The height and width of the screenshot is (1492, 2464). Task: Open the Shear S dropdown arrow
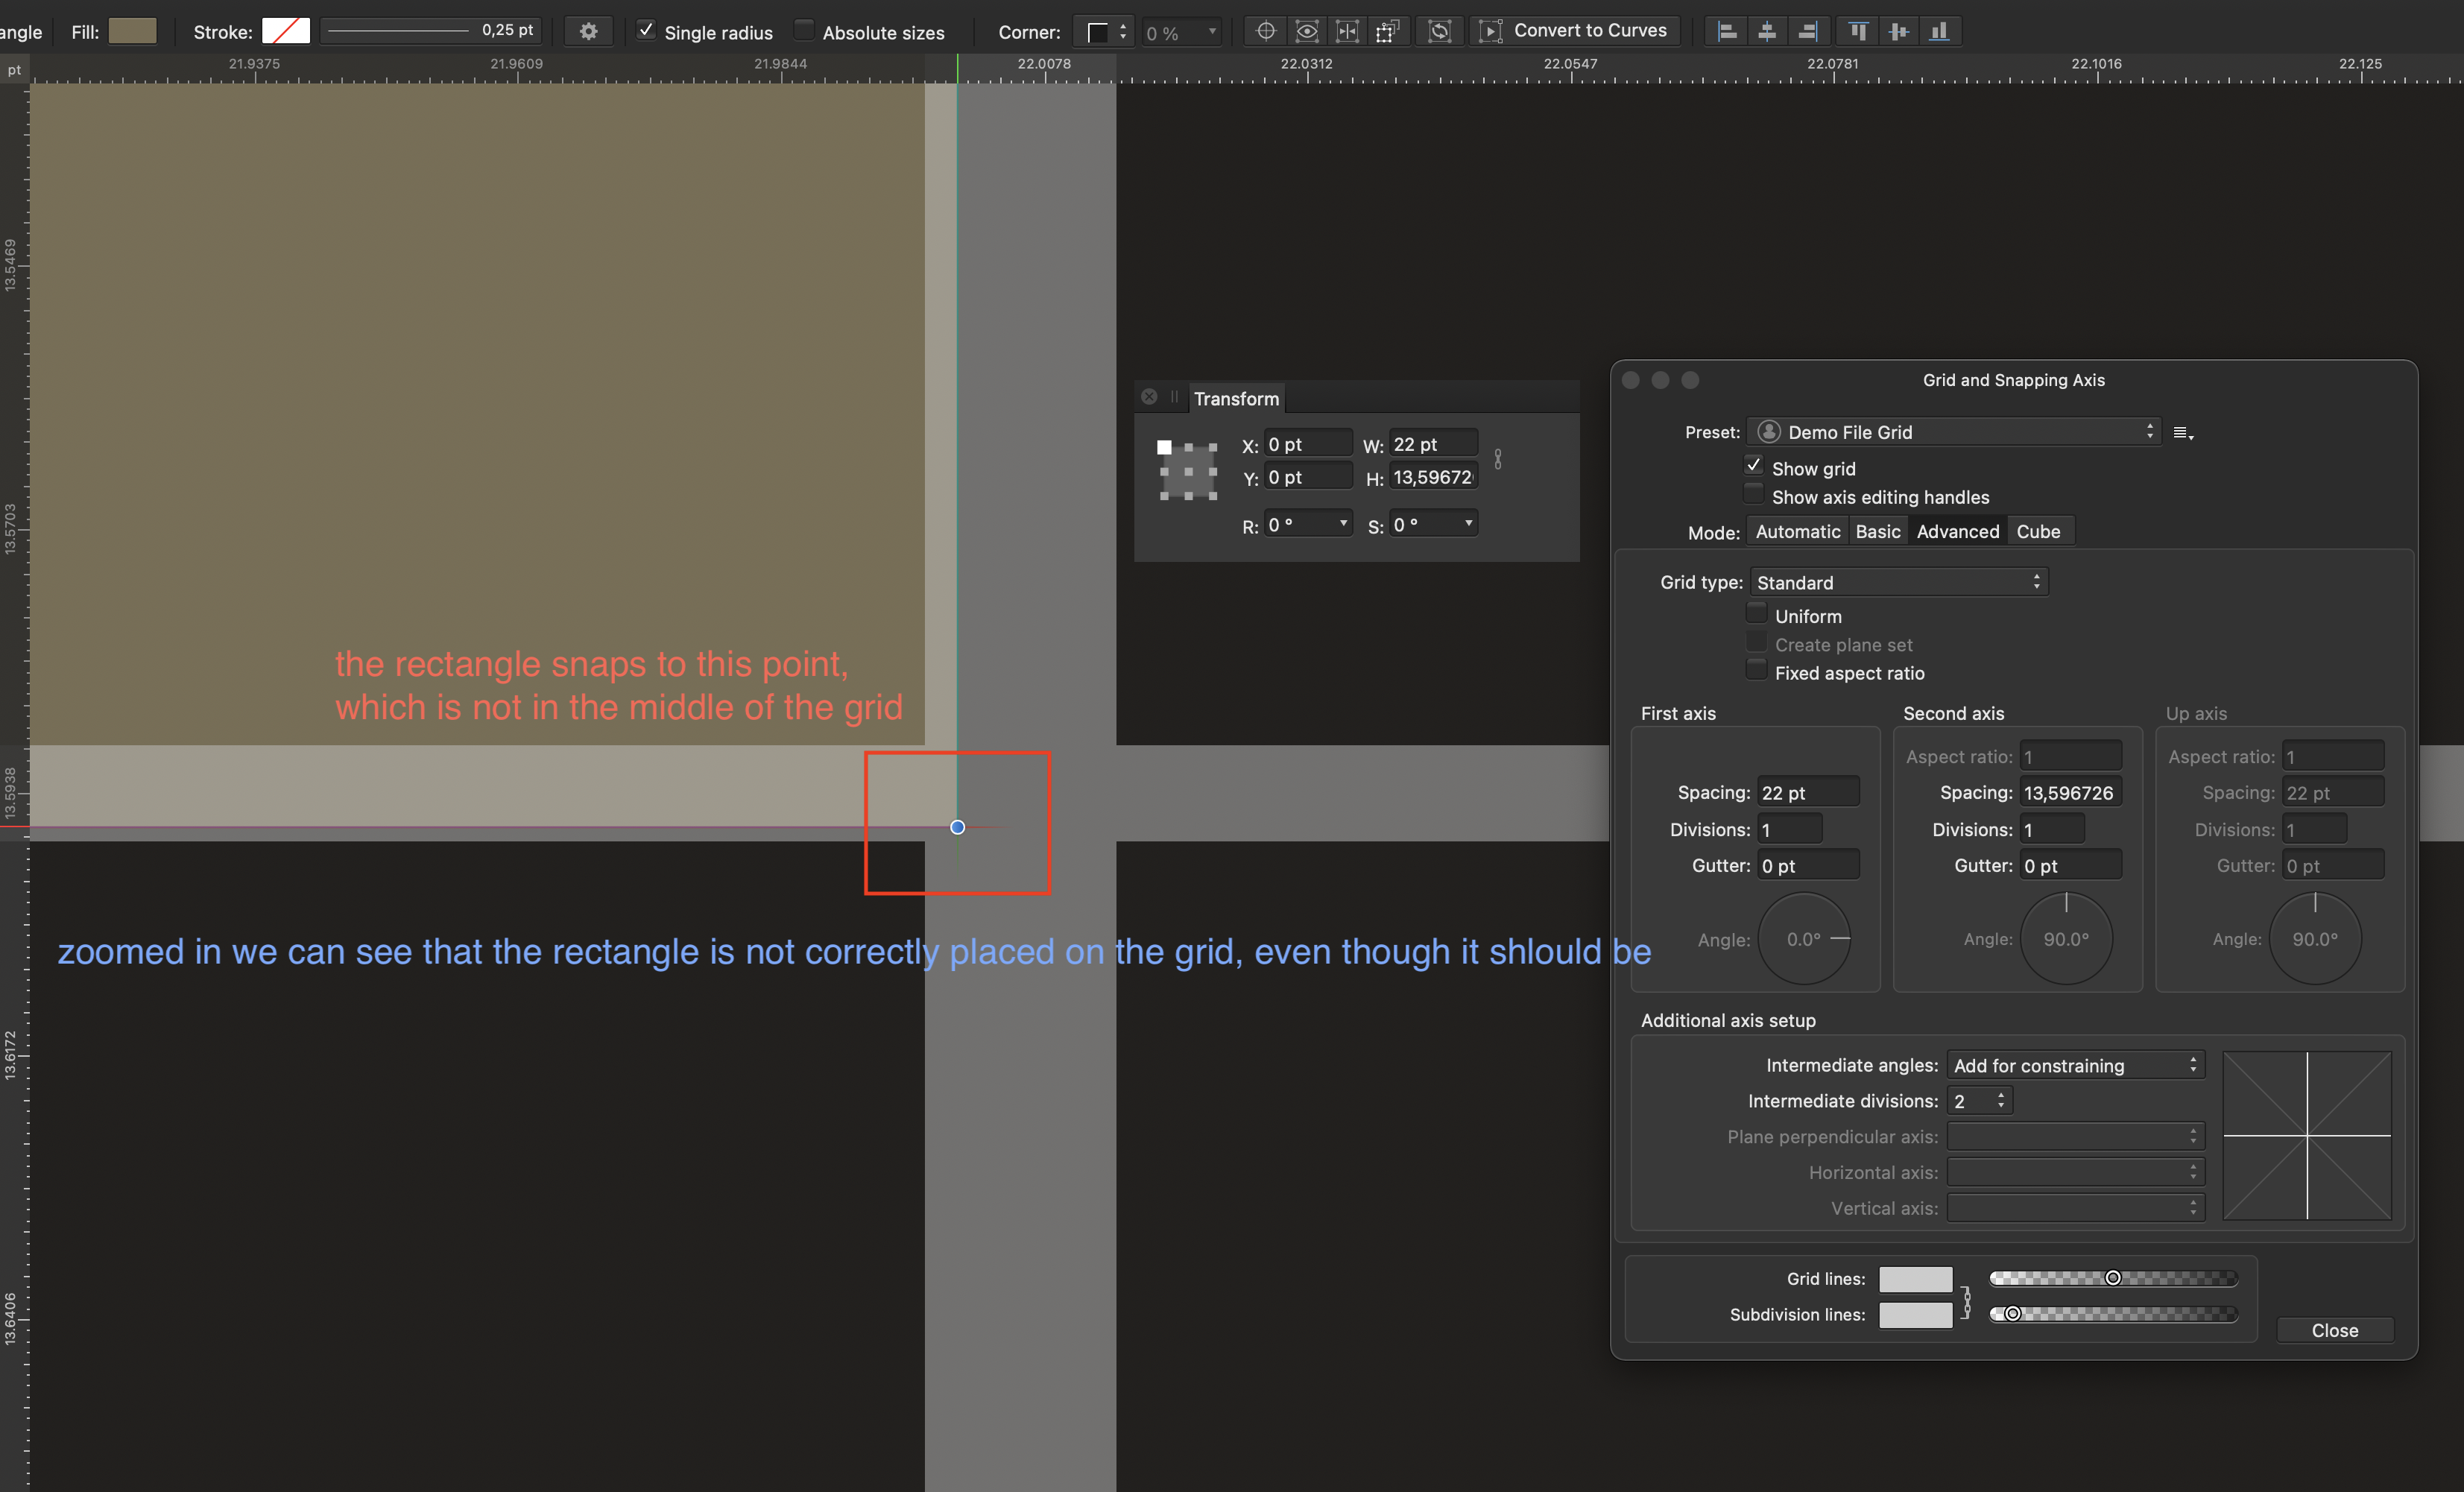click(1468, 523)
